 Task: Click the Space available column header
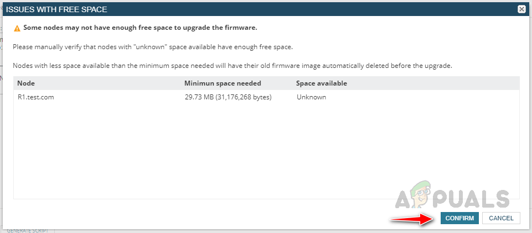pyautogui.click(x=321, y=83)
